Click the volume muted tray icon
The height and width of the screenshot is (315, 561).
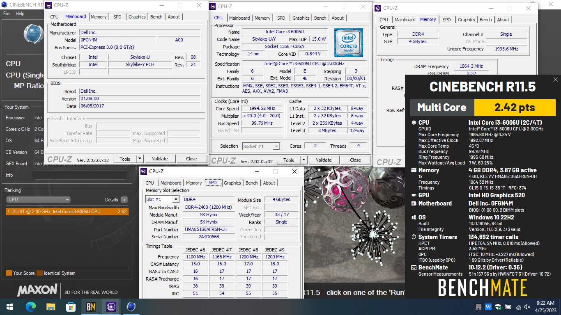[528, 306]
